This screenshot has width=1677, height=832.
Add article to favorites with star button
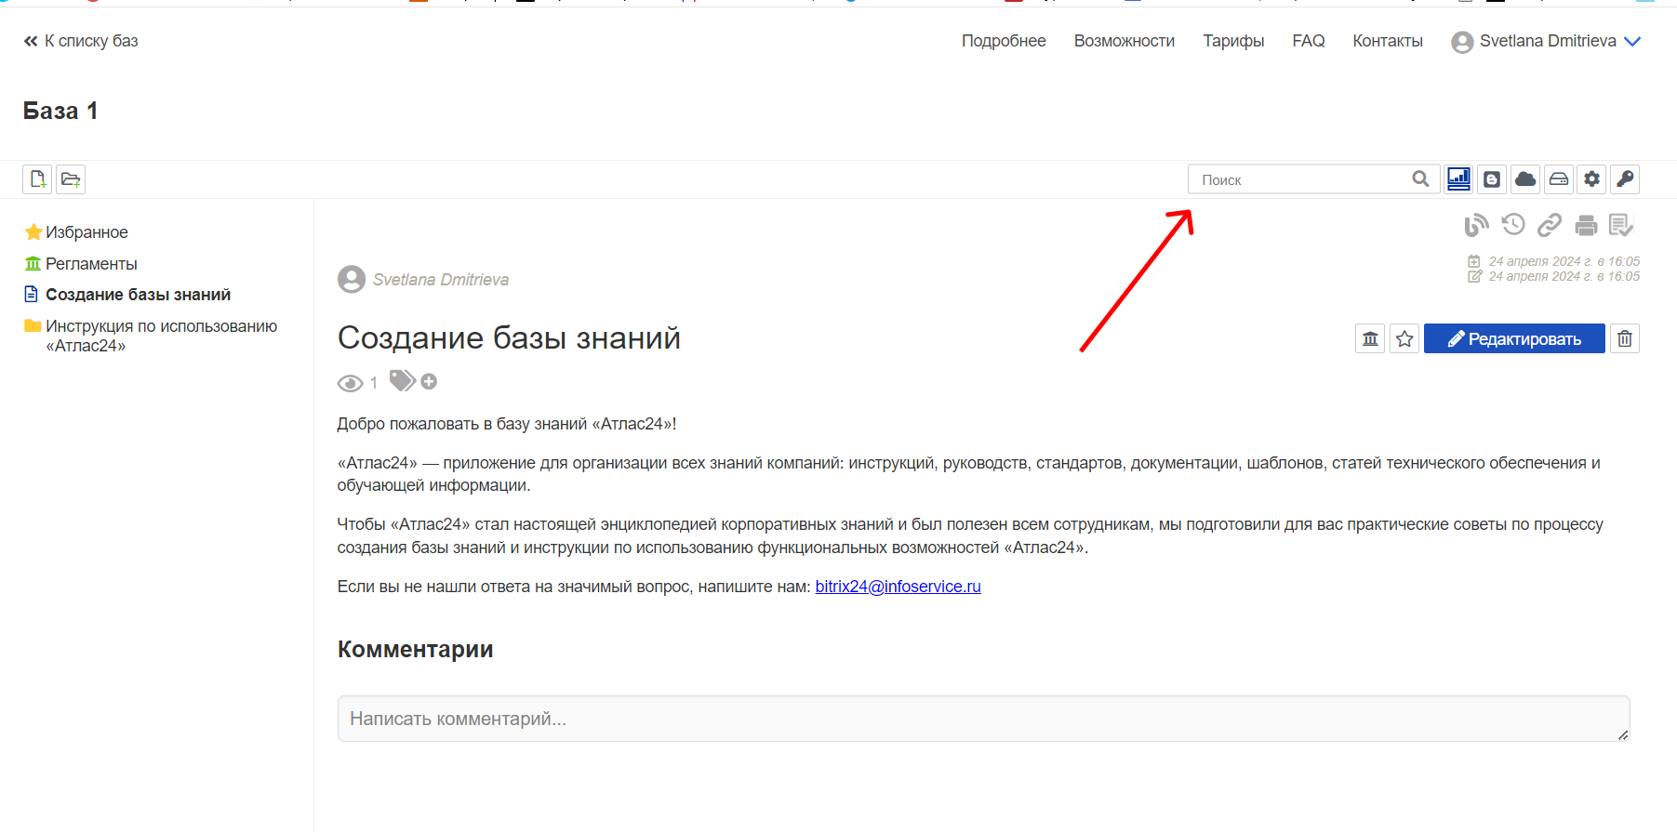(x=1404, y=338)
